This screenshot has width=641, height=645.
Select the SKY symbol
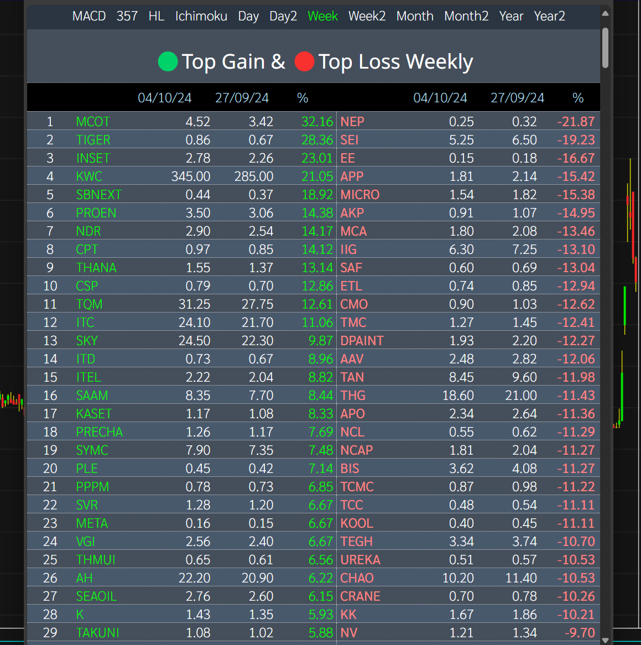(x=87, y=341)
